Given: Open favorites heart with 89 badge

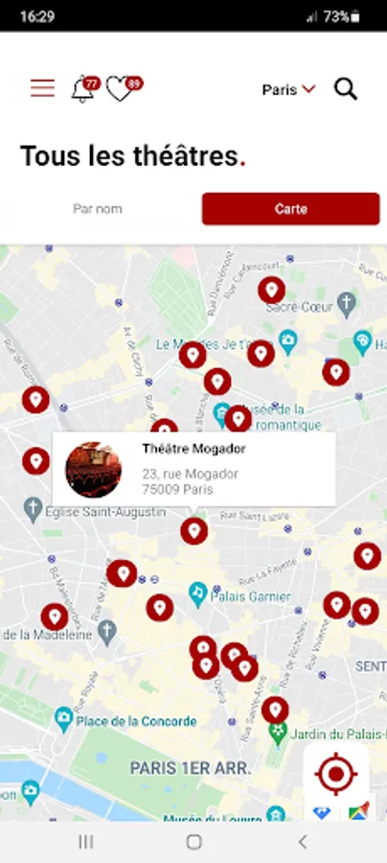Looking at the screenshot, I should pyautogui.click(x=124, y=88).
